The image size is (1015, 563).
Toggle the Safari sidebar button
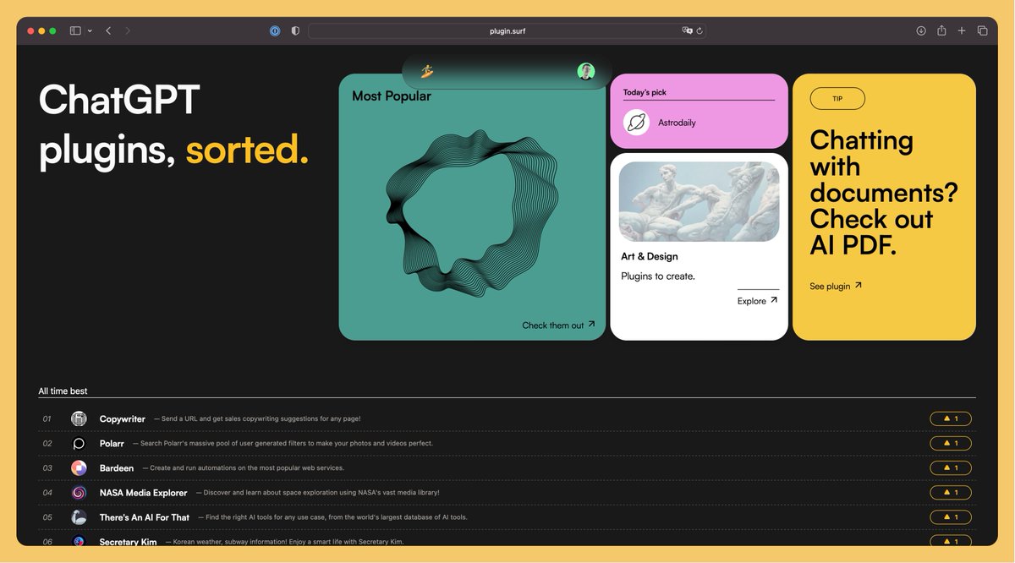[x=75, y=30]
